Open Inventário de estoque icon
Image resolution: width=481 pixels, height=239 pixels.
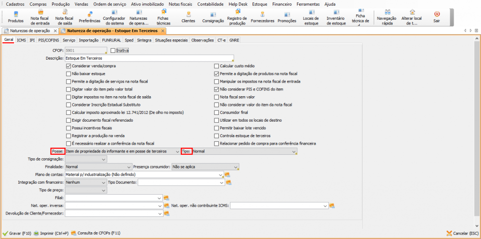[336, 17]
